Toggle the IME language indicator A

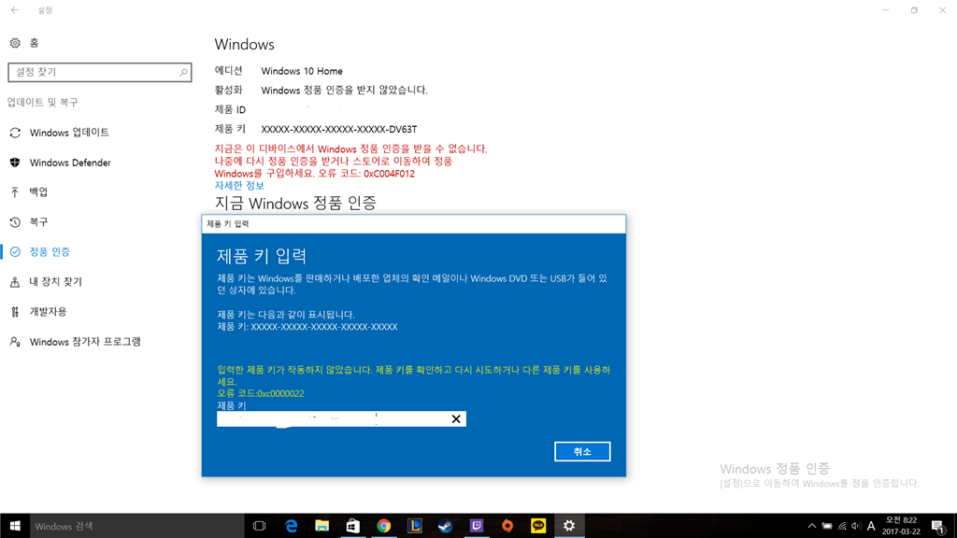(871, 526)
